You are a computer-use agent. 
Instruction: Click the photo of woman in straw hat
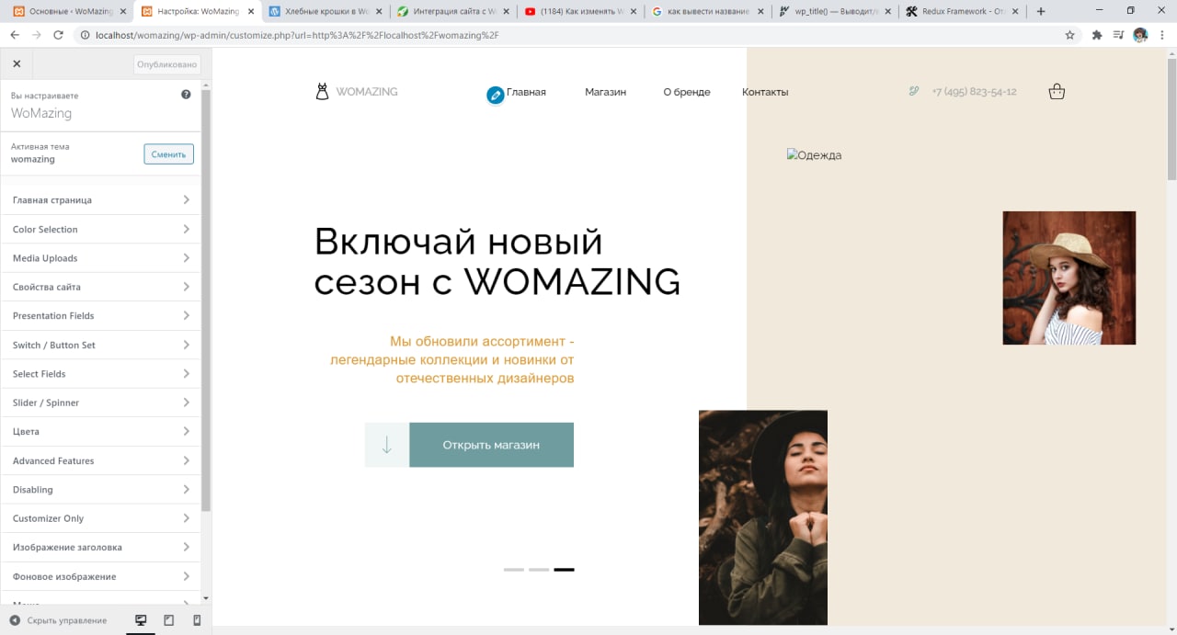1069,278
